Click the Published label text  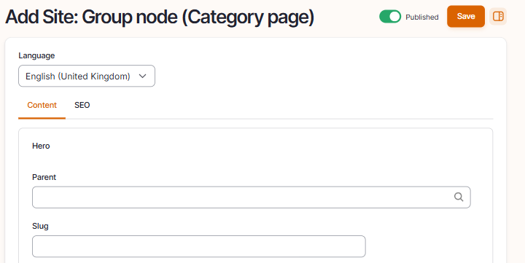(x=422, y=17)
